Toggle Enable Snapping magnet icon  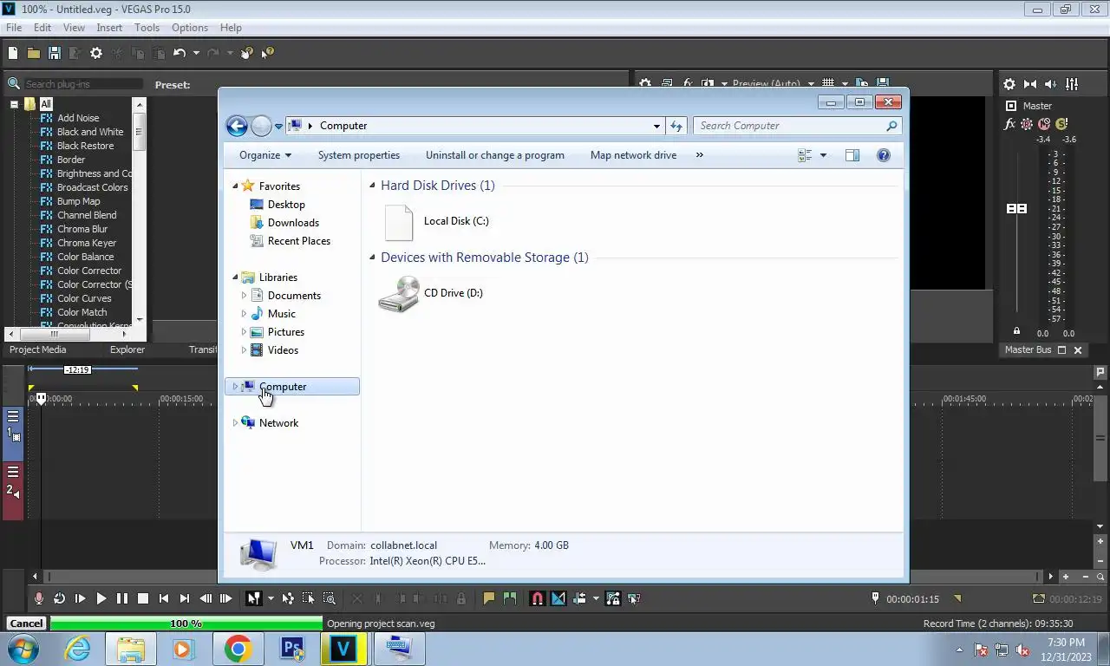tap(537, 598)
